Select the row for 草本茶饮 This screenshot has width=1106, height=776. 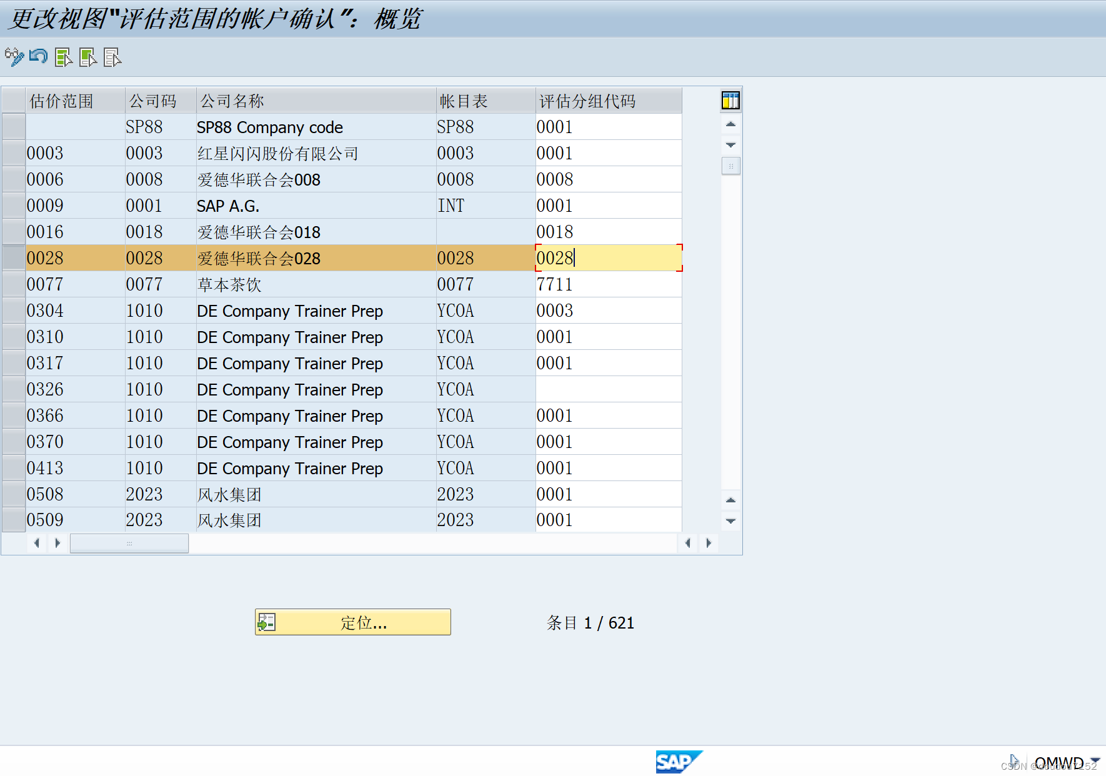pos(12,284)
